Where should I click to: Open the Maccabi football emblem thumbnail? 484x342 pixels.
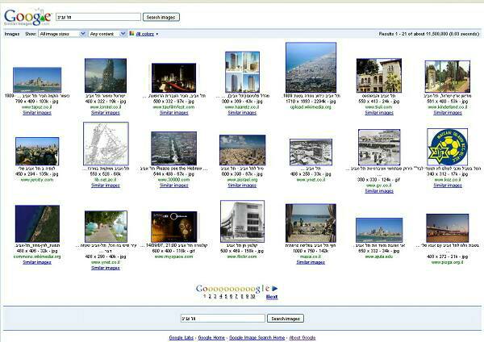coord(447,147)
